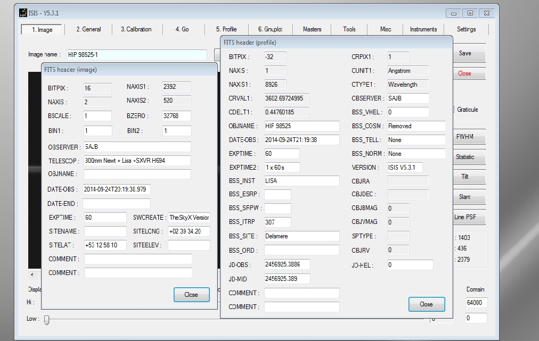The height and width of the screenshot is (341, 539).
Task: Click the Image name field containing HIP 98525-1
Action: coord(137,55)
